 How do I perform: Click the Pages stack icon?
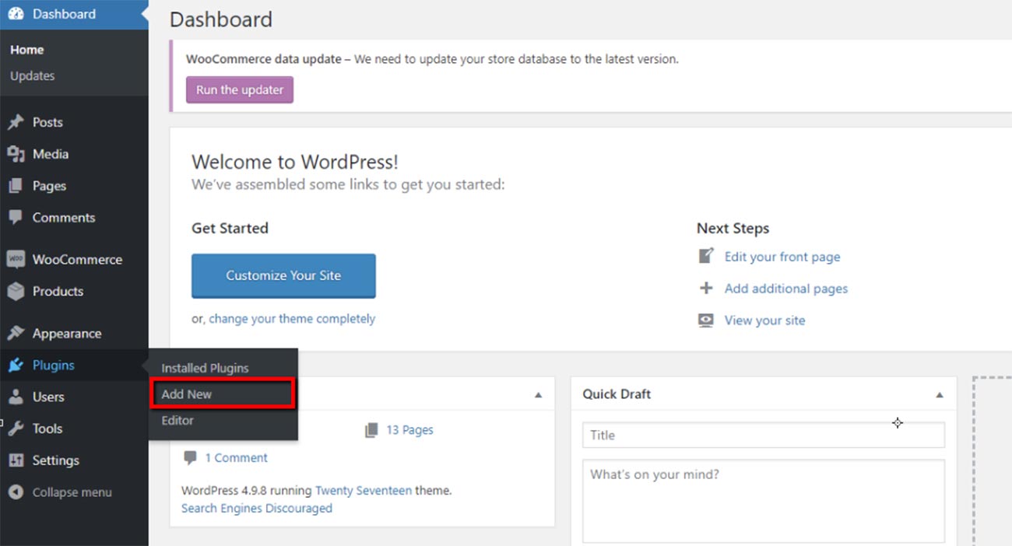16,186
